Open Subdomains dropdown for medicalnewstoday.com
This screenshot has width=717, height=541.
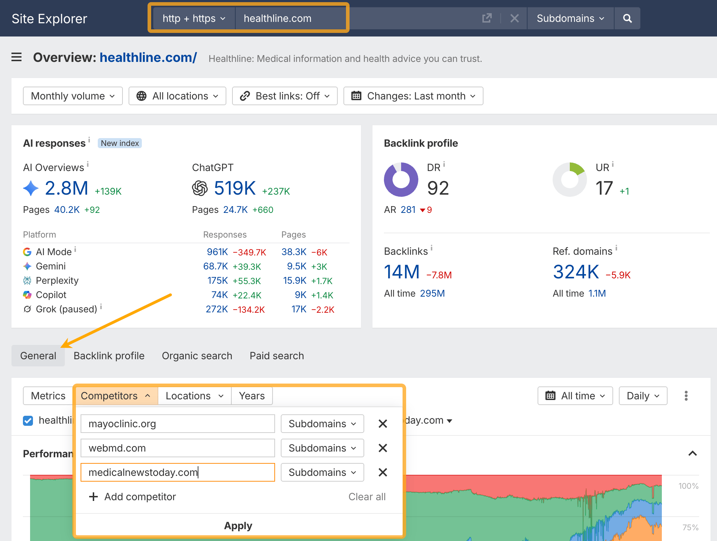pos(322,472)
